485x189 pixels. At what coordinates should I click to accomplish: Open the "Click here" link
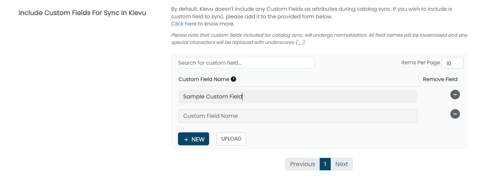coord(184,24)
